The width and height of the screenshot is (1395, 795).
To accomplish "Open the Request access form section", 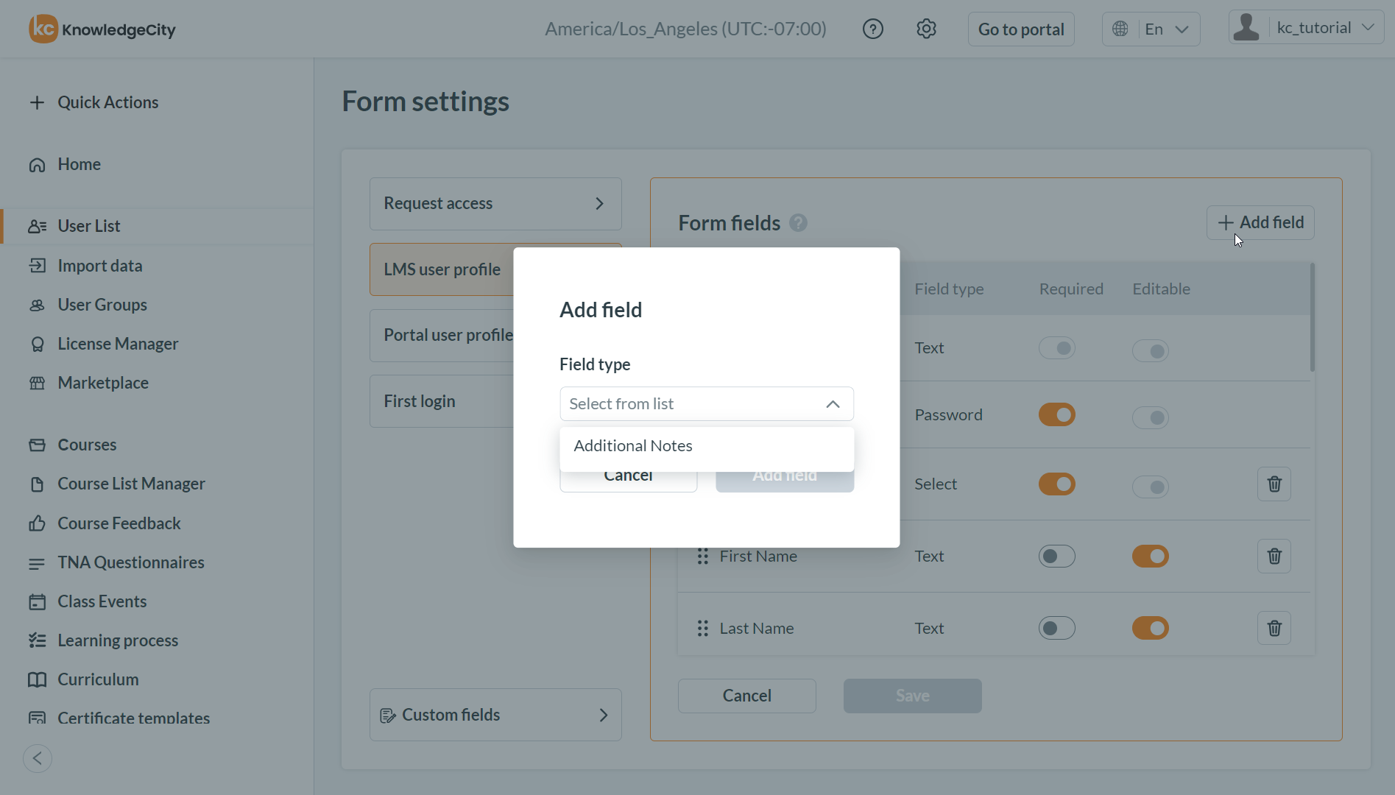I will (495, 203).
